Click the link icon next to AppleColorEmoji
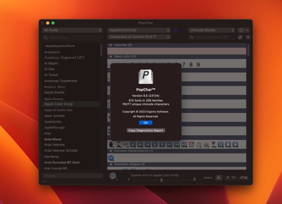This screenshot has width=282, height=204. click(176, 30)
